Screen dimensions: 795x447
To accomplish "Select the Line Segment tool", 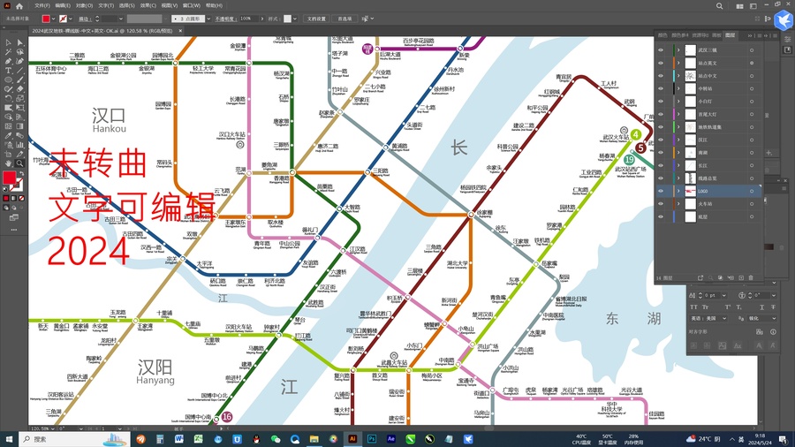I will (19, 71).
